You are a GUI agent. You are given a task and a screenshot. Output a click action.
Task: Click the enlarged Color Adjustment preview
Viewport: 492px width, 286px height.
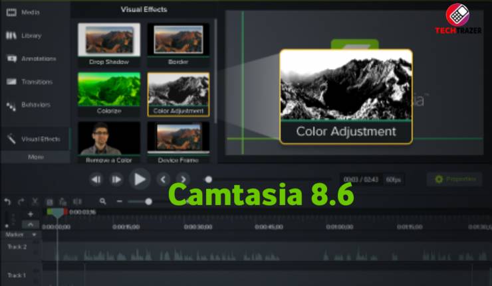click(346, 96)
